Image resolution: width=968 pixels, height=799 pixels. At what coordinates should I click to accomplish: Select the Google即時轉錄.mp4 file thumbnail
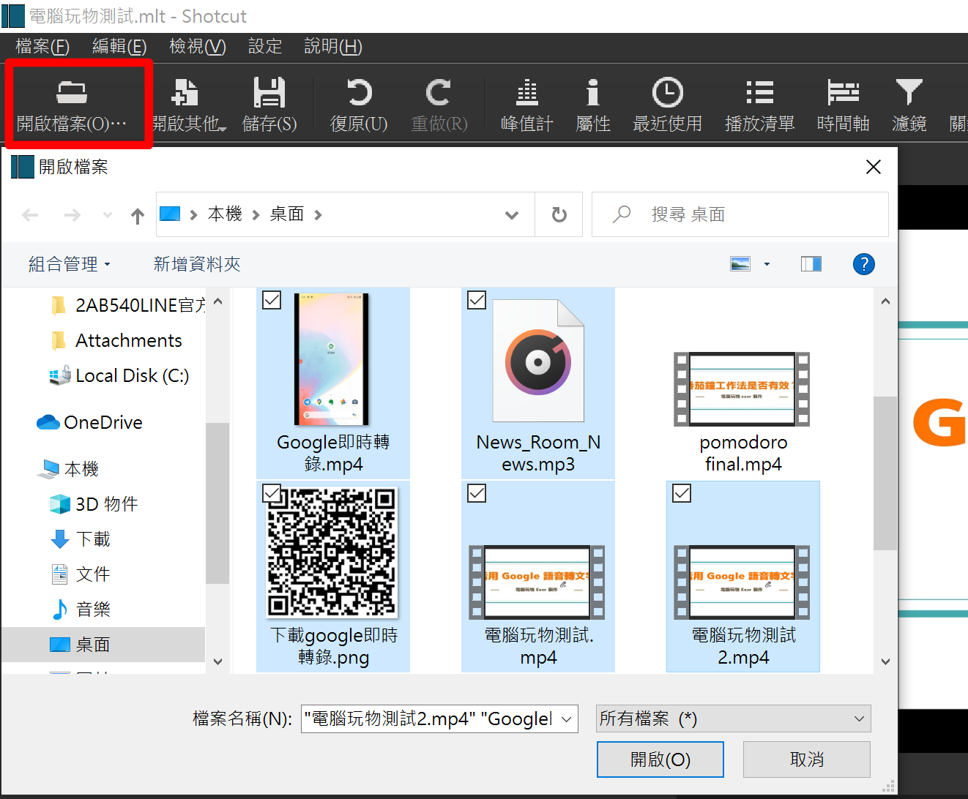[x=333, y=383]
